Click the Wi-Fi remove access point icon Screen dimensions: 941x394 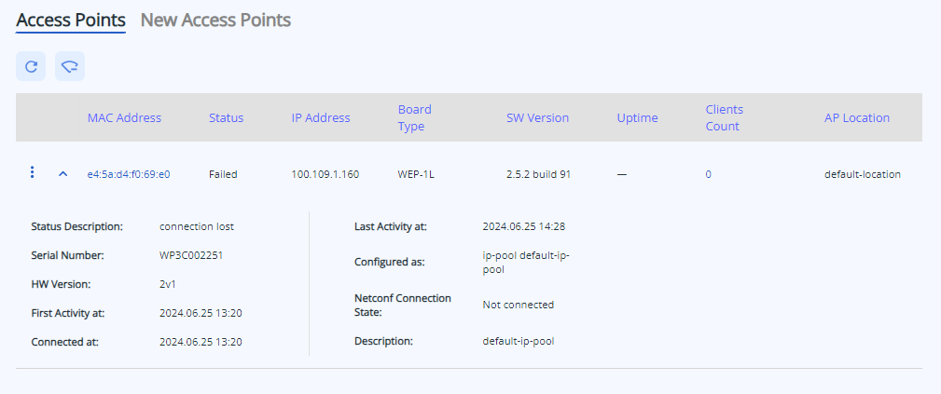tap(70, 66)
